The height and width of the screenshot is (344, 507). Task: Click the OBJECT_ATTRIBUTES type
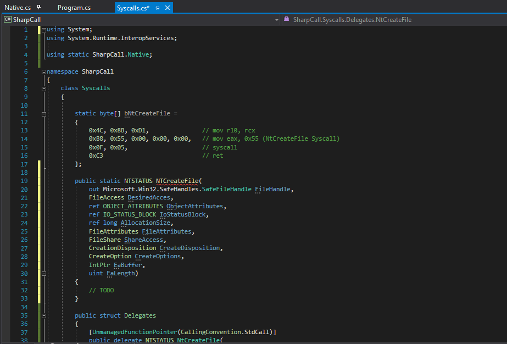pos(133,206)
